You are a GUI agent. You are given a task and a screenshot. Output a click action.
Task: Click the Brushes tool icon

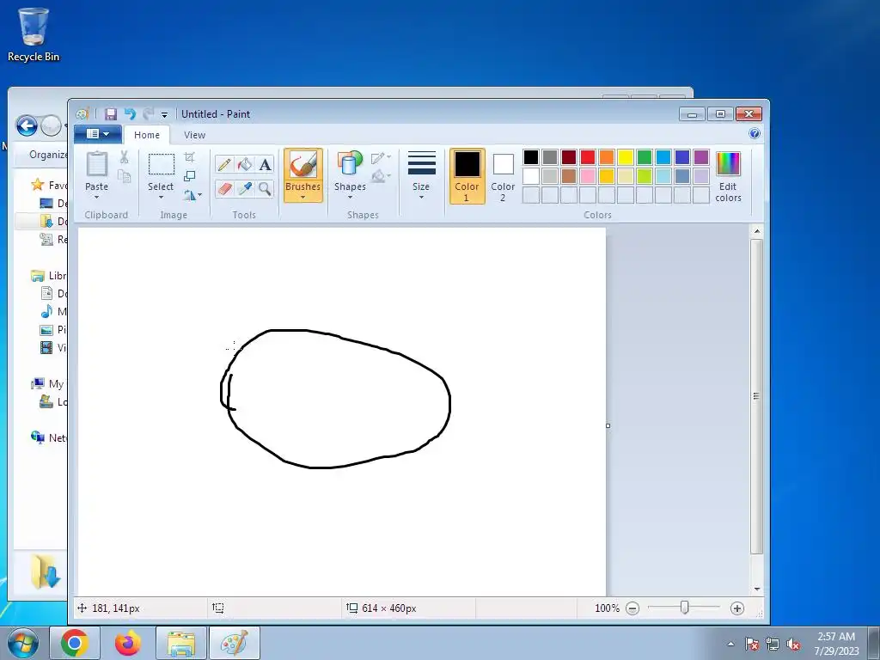(x=303, y=165)
